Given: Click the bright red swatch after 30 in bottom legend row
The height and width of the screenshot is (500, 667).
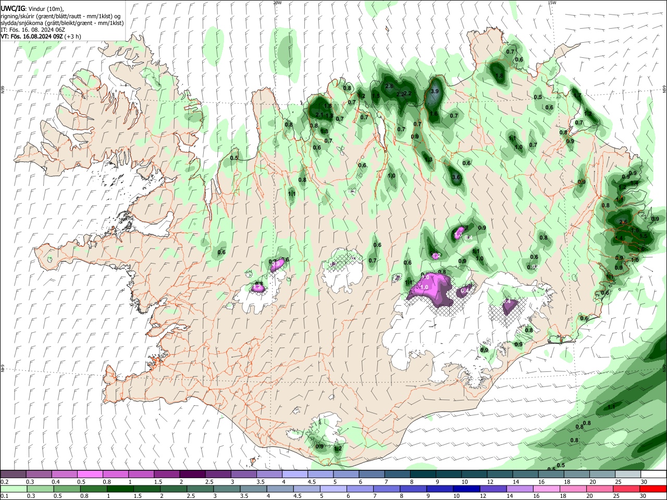Looking at the screenshot, I should pyautogui.click(x=653, y=489).
